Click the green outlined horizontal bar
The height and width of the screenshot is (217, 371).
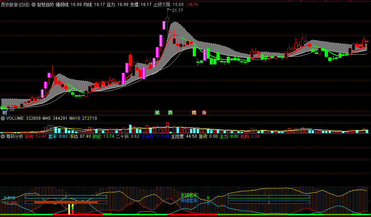[x=269, y=197]
